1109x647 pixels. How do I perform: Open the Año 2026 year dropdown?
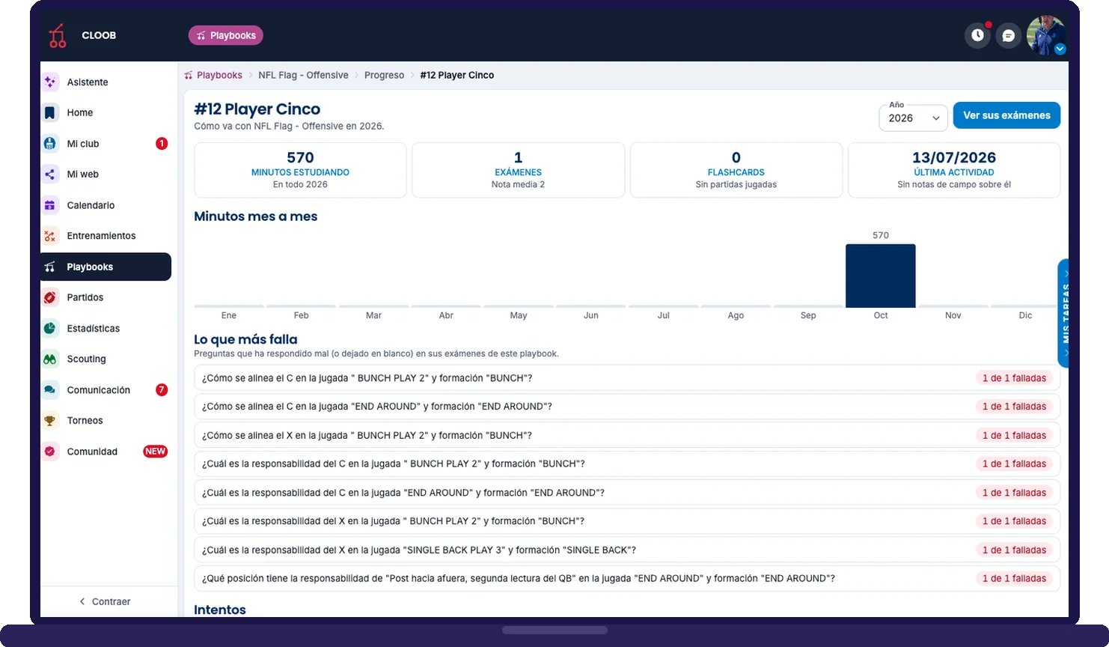[913, 118]
